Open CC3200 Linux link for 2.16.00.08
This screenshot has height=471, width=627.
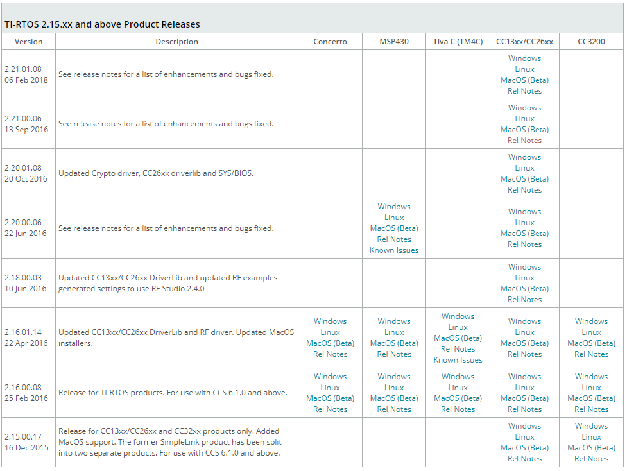tap(591, 388)
